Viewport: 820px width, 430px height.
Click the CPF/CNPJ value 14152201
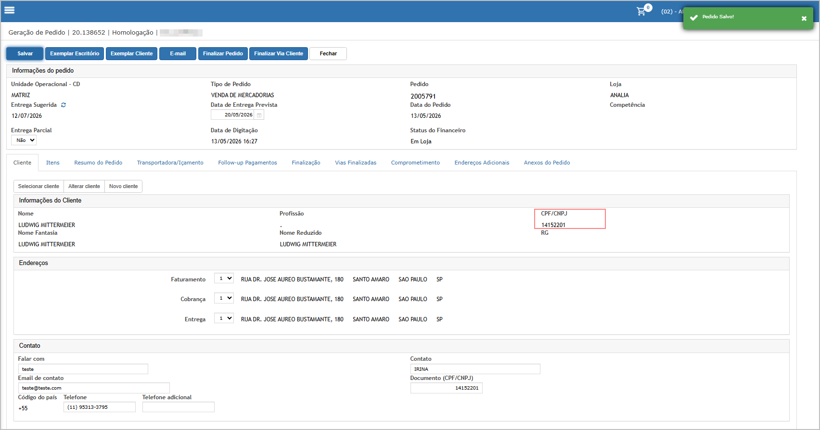tap(553, 225)
